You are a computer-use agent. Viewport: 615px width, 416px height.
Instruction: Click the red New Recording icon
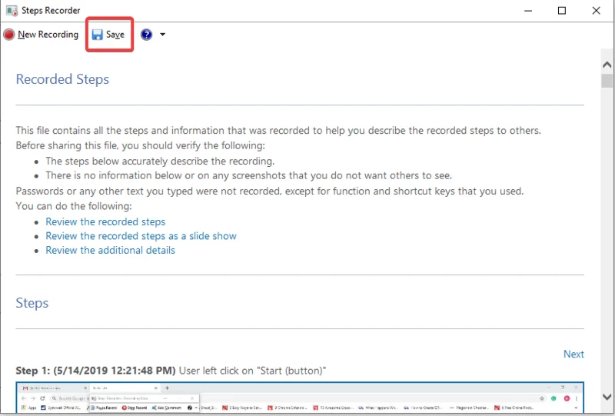pos(9,35)
